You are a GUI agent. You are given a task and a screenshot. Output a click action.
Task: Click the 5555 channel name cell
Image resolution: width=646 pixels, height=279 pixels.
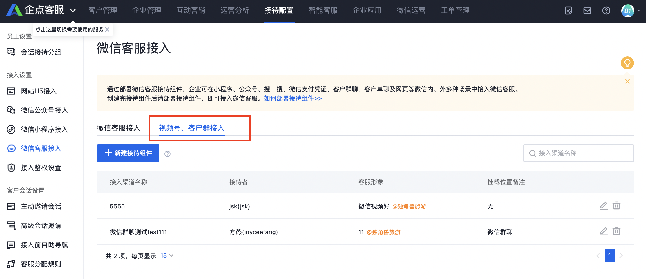[x=117, y=206]
